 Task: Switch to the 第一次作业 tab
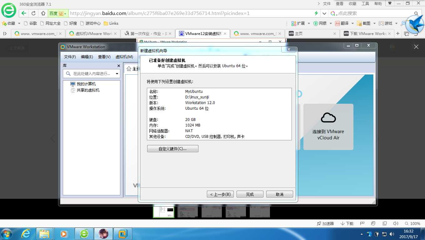(148, 33)
